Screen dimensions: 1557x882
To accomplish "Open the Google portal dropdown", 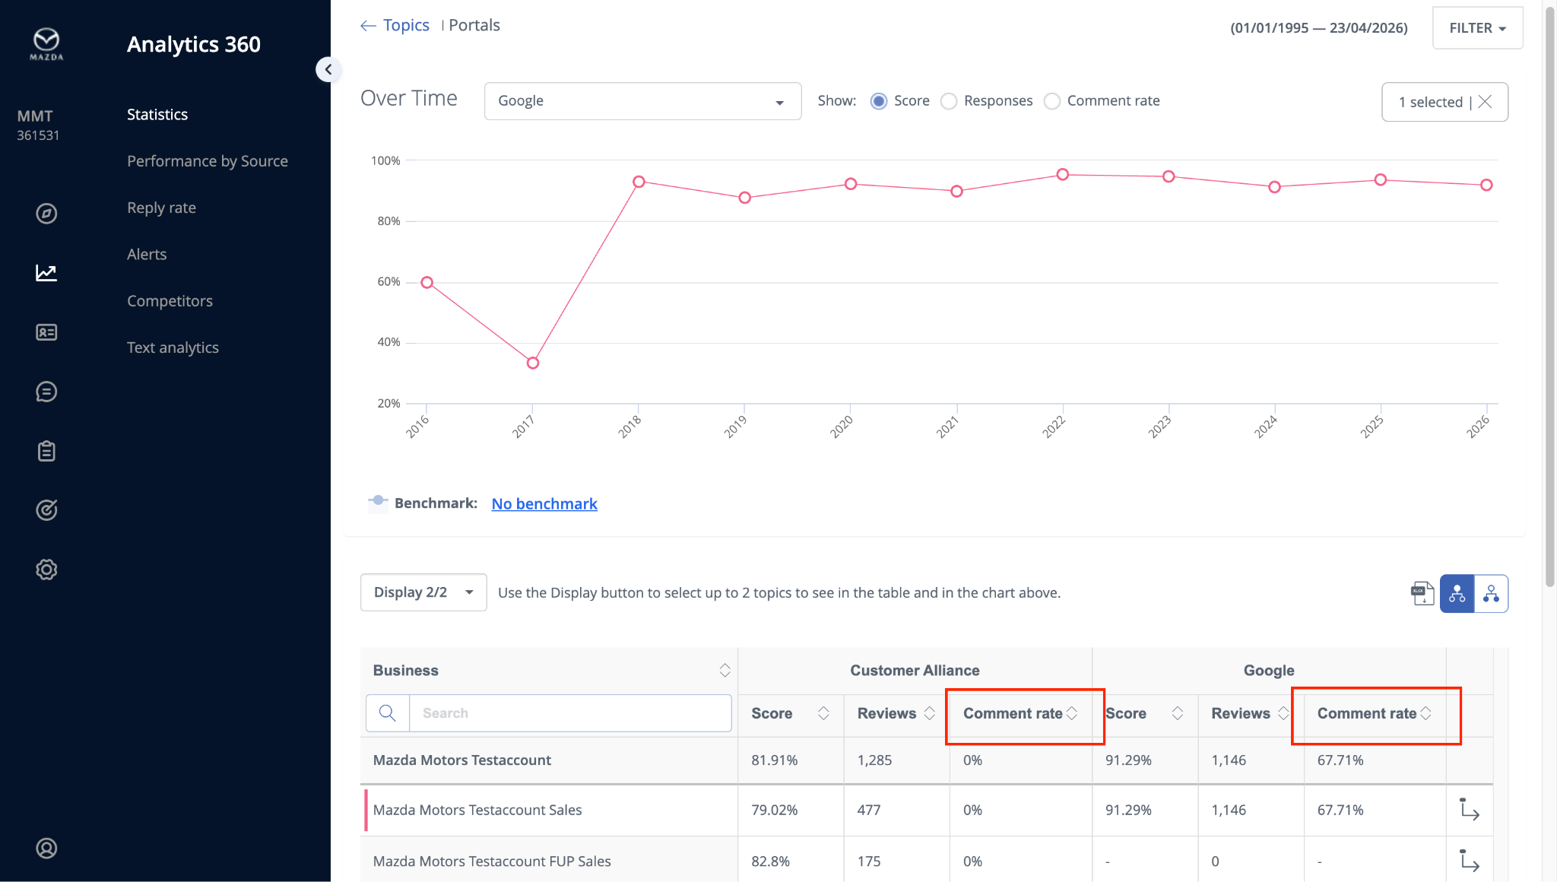I will pos(642,101).
